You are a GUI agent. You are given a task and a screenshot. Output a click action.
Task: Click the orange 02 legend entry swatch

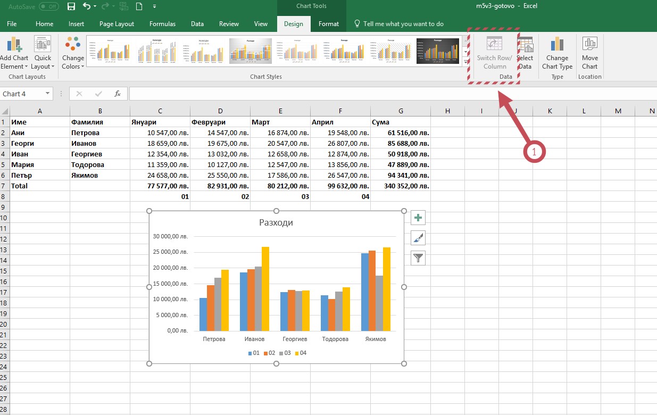tap(265, 353)
